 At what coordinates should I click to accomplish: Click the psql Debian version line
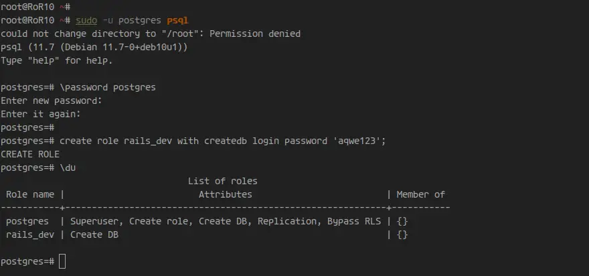click(94, 47)
